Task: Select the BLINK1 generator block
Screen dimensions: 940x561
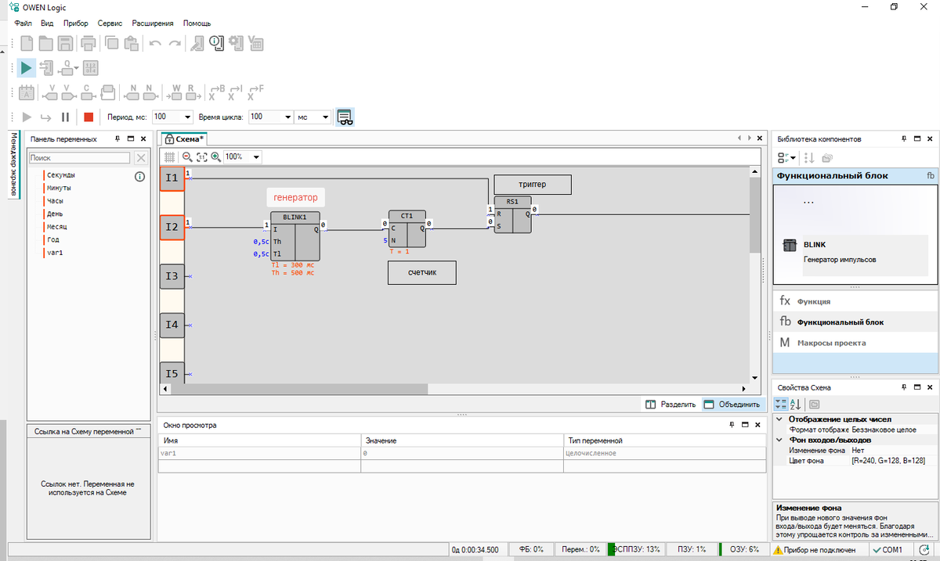Action: [295, 236]
